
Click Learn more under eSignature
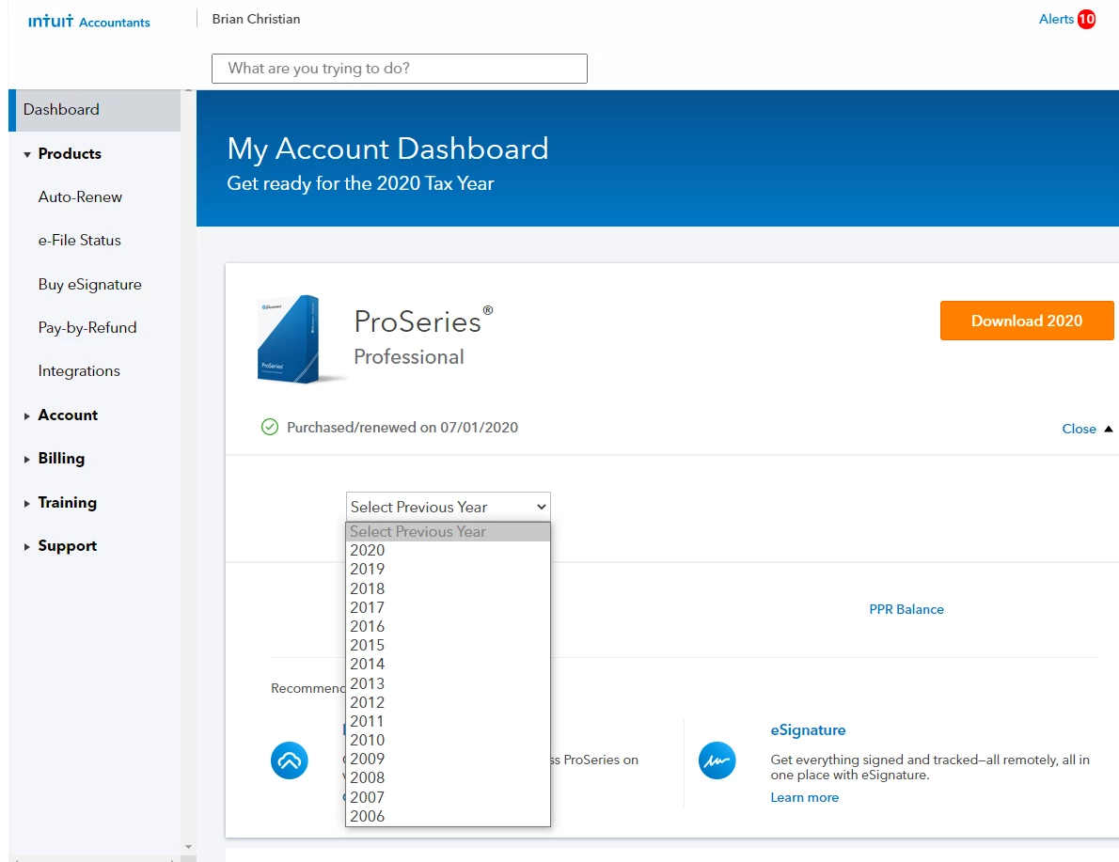click(804, 798)
